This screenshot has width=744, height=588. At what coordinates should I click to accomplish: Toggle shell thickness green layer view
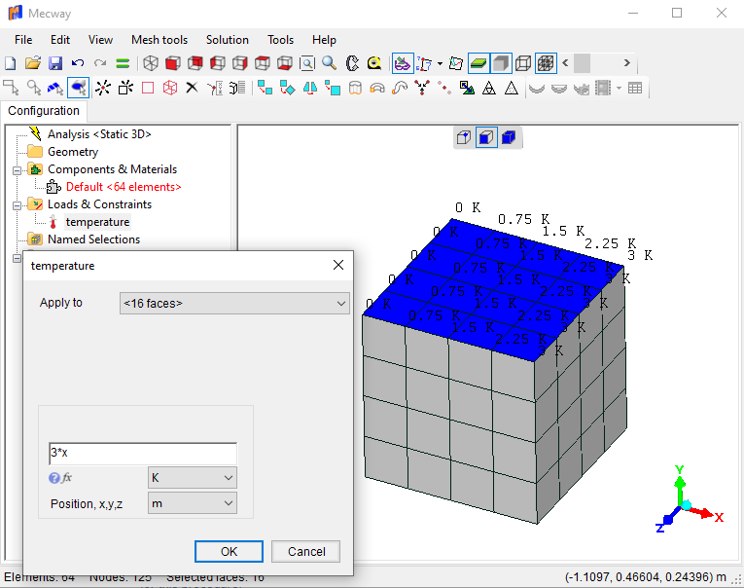click(478, 63)
